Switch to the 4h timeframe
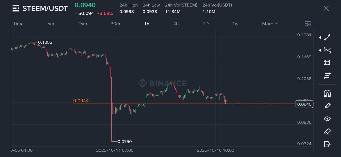Viewport: 341px width, 157px height. point(176,24)
